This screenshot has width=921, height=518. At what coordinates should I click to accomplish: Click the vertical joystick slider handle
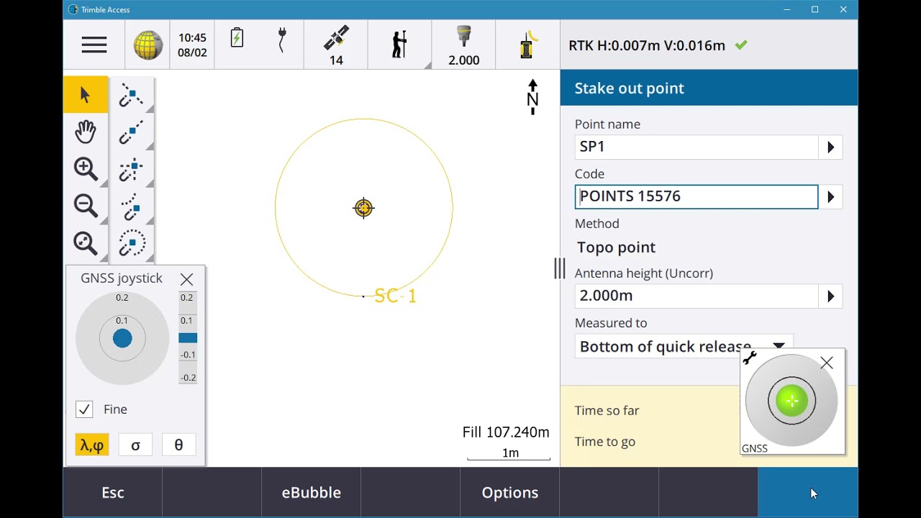coord(188,338)
